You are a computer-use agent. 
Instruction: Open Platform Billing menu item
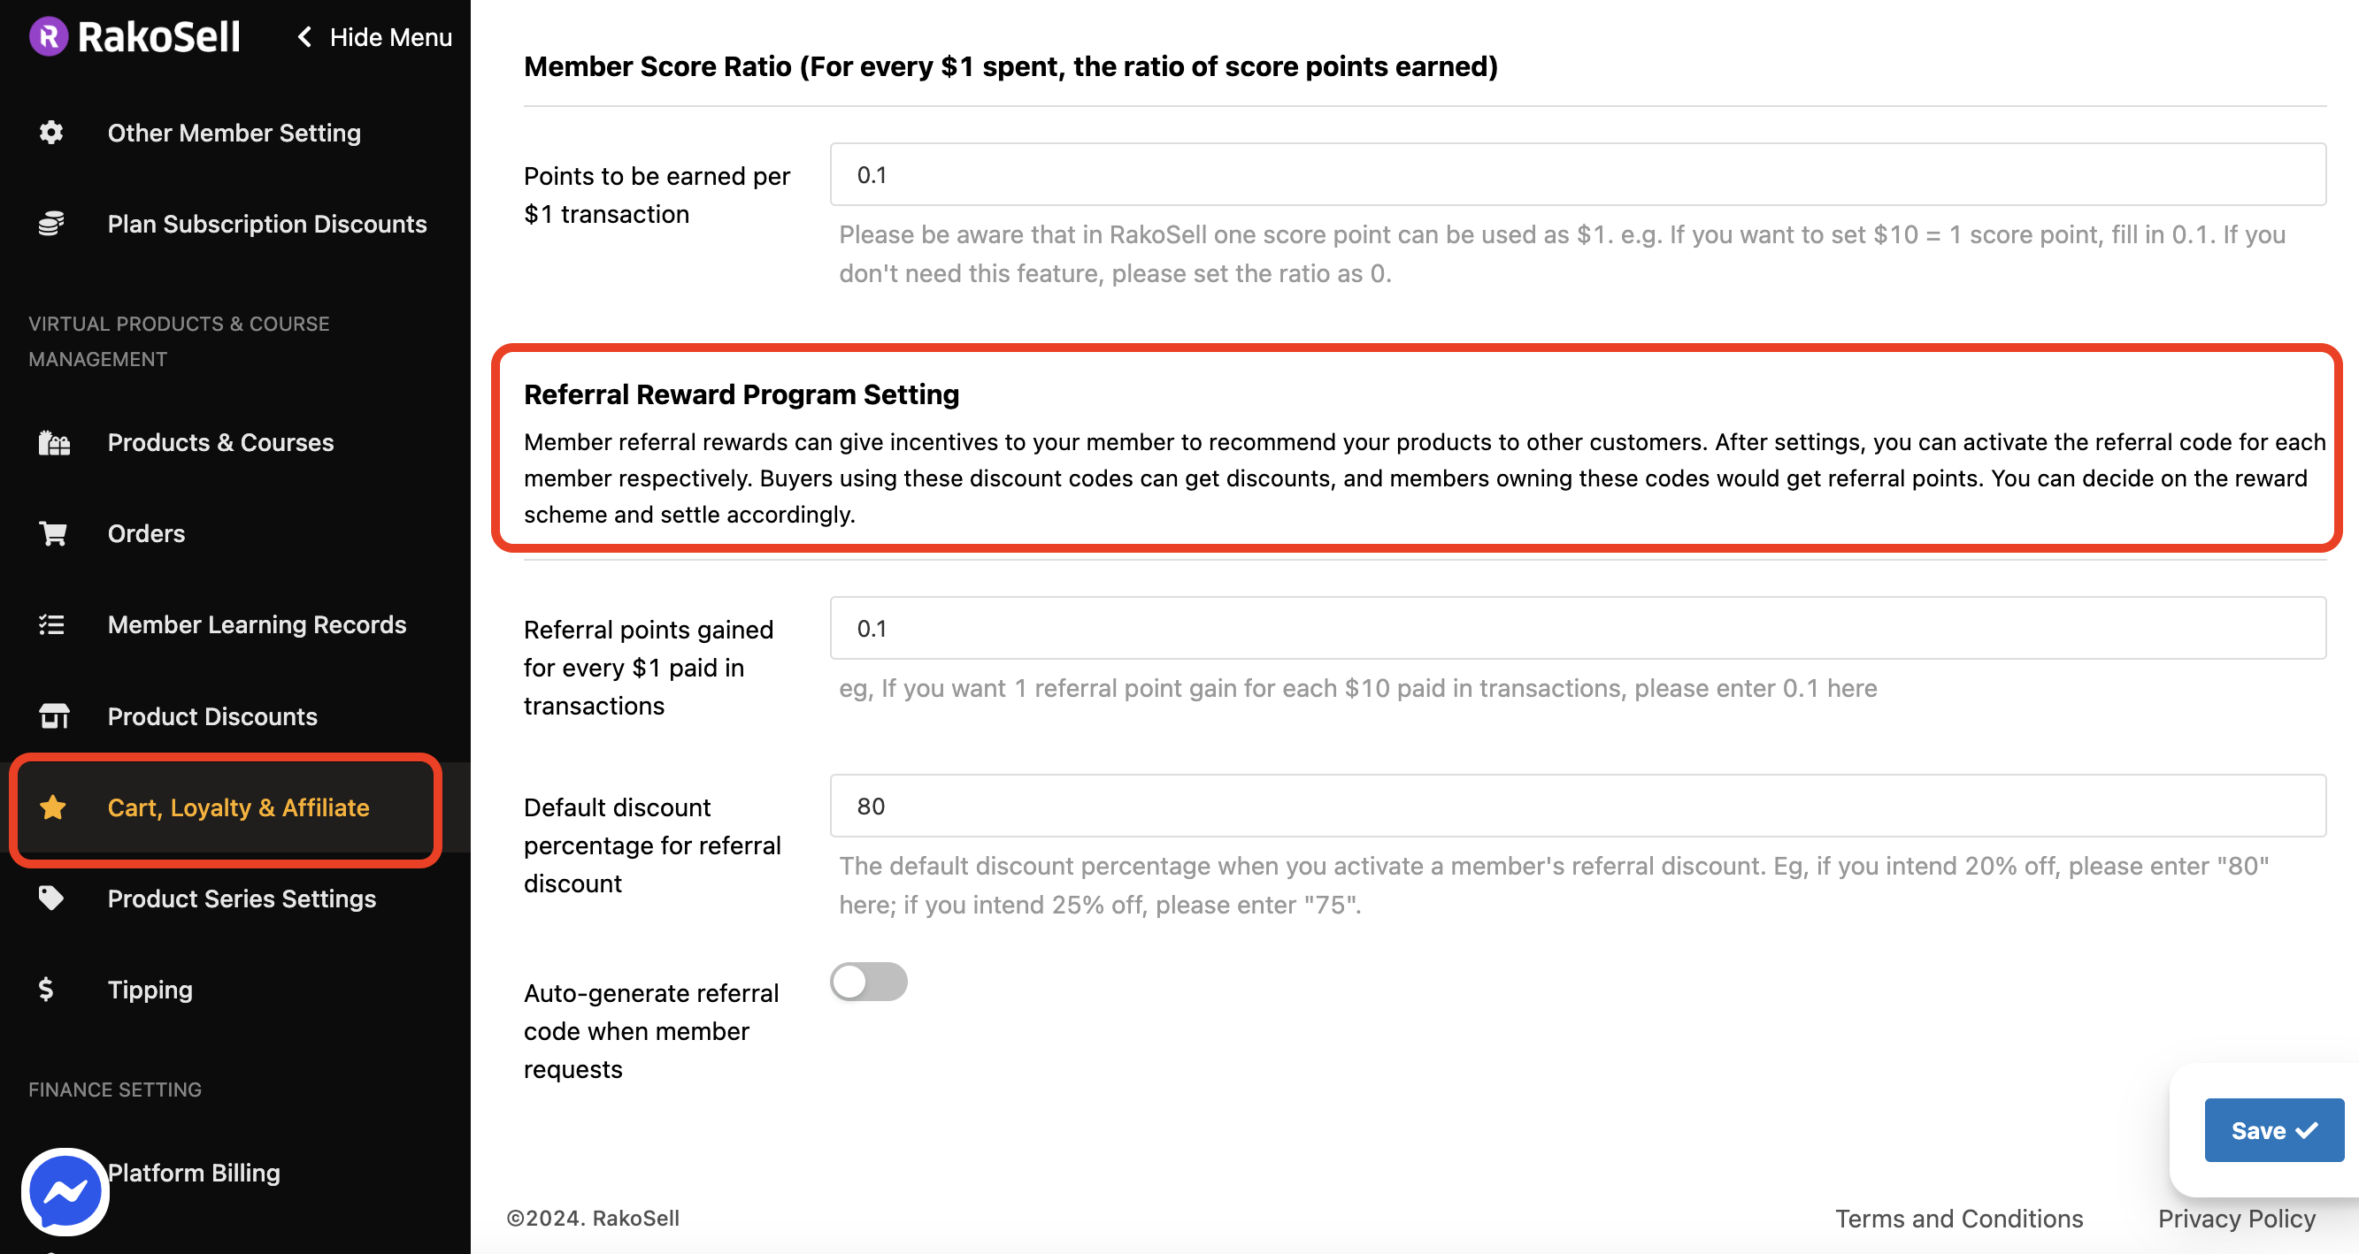pyautogui.click(x=194, y=1173)
